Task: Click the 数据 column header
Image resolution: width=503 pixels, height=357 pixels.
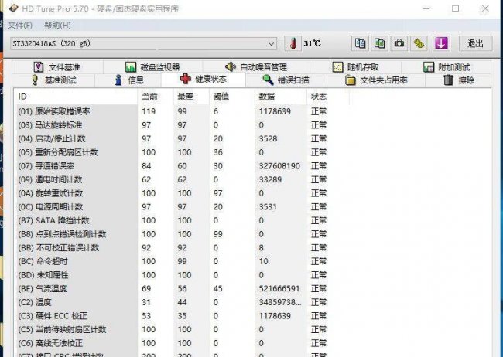Action: (281, 97)
